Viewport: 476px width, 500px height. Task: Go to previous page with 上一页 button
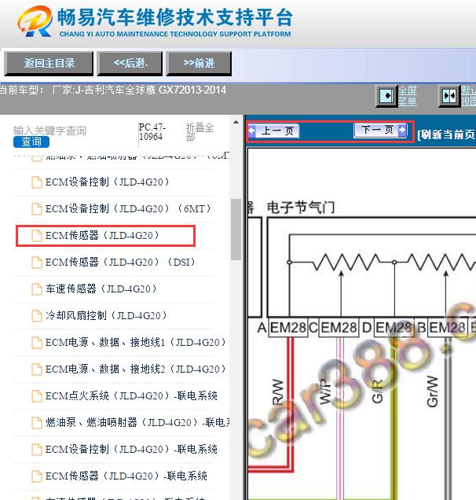point(274,131)
